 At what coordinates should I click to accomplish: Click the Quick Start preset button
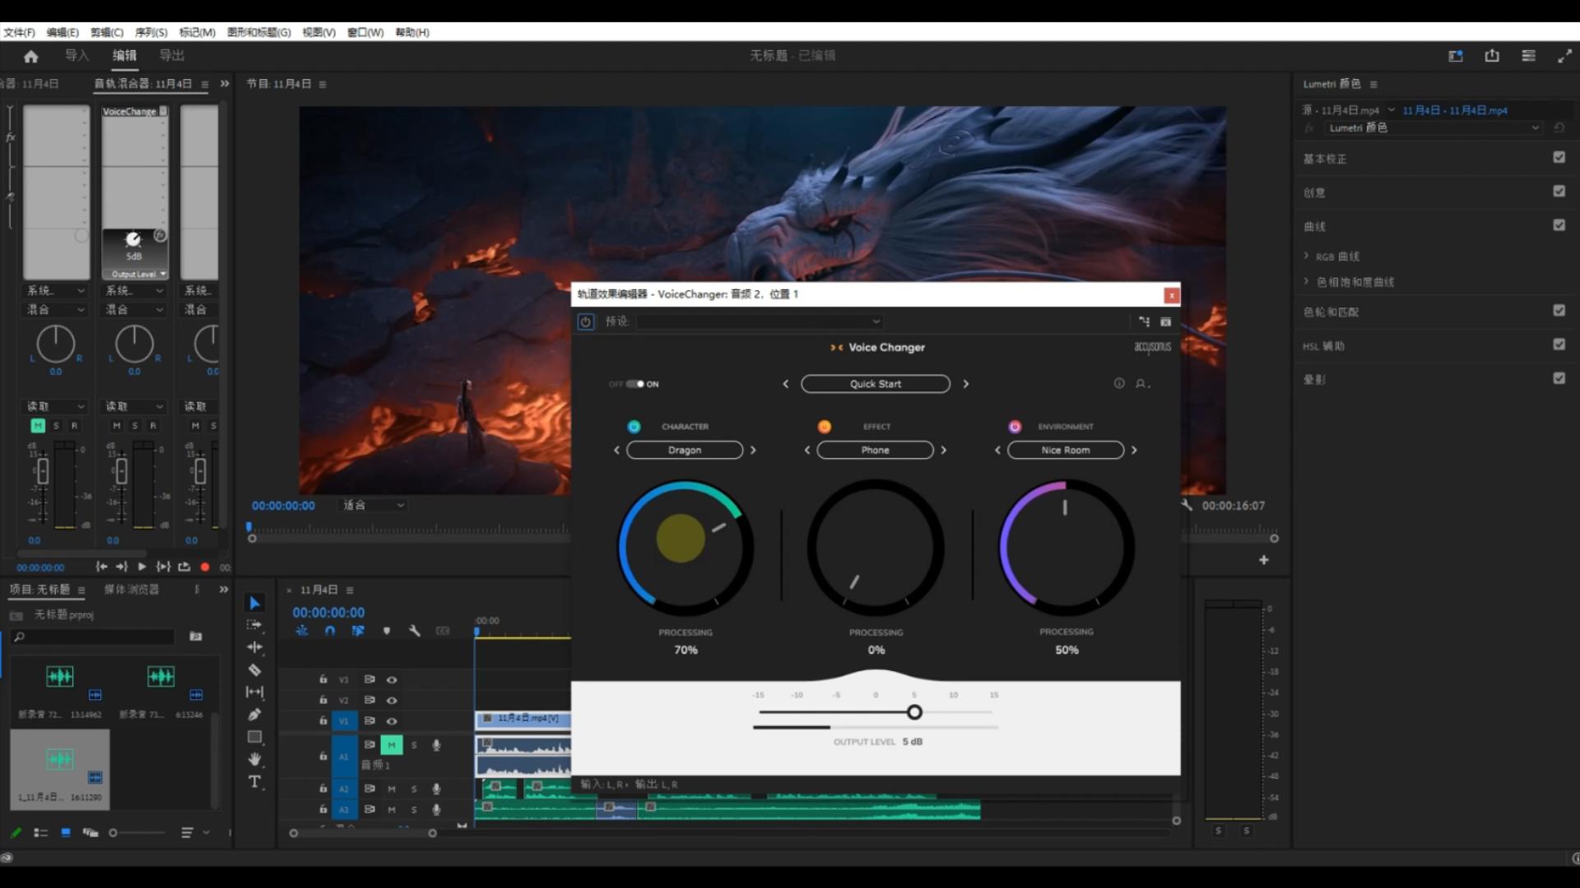coord(876,384)
